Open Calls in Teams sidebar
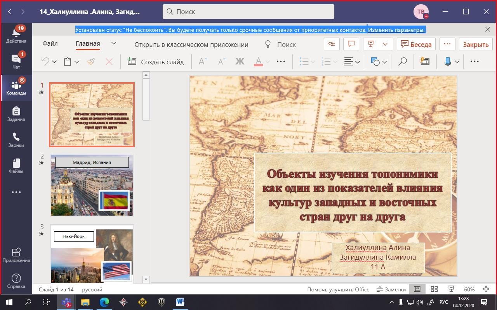This screenshot has height=310, width=497. [x=16, y=140]
